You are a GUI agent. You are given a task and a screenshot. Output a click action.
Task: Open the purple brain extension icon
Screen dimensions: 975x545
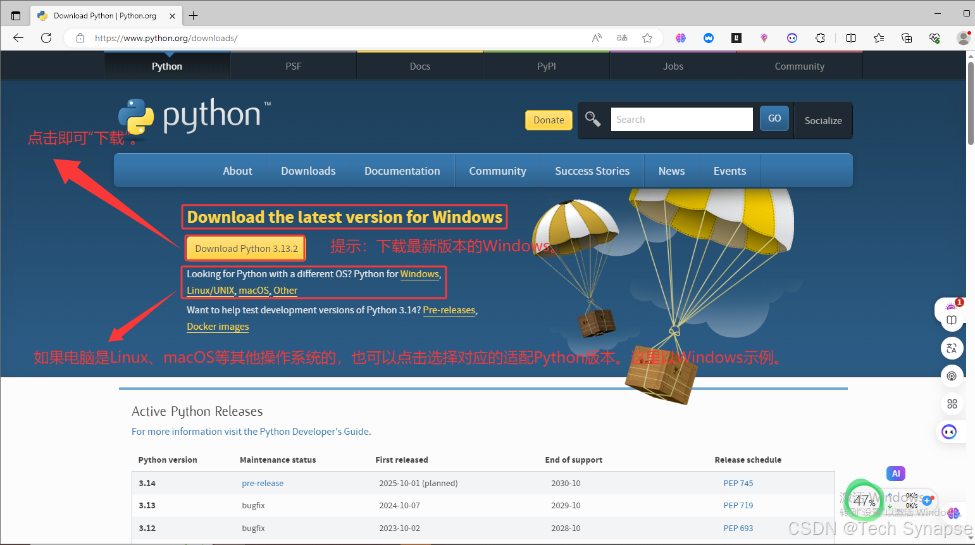pyautogui.click(x=681, y=38)
